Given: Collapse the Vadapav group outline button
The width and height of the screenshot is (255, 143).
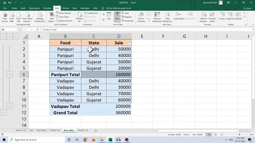Looking at the screenshot, I should click(10, 106).
